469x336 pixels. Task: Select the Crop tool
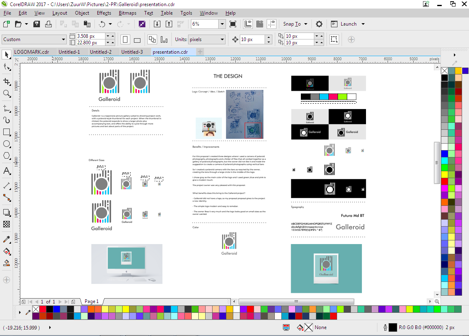pyautogui.click(x=7, y=82)
